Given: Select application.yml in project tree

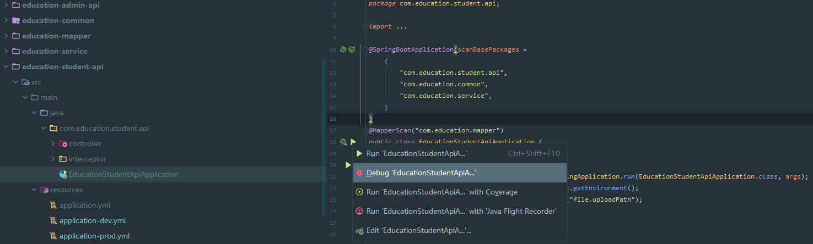Looking at the screenshot, I should [85, 205].
